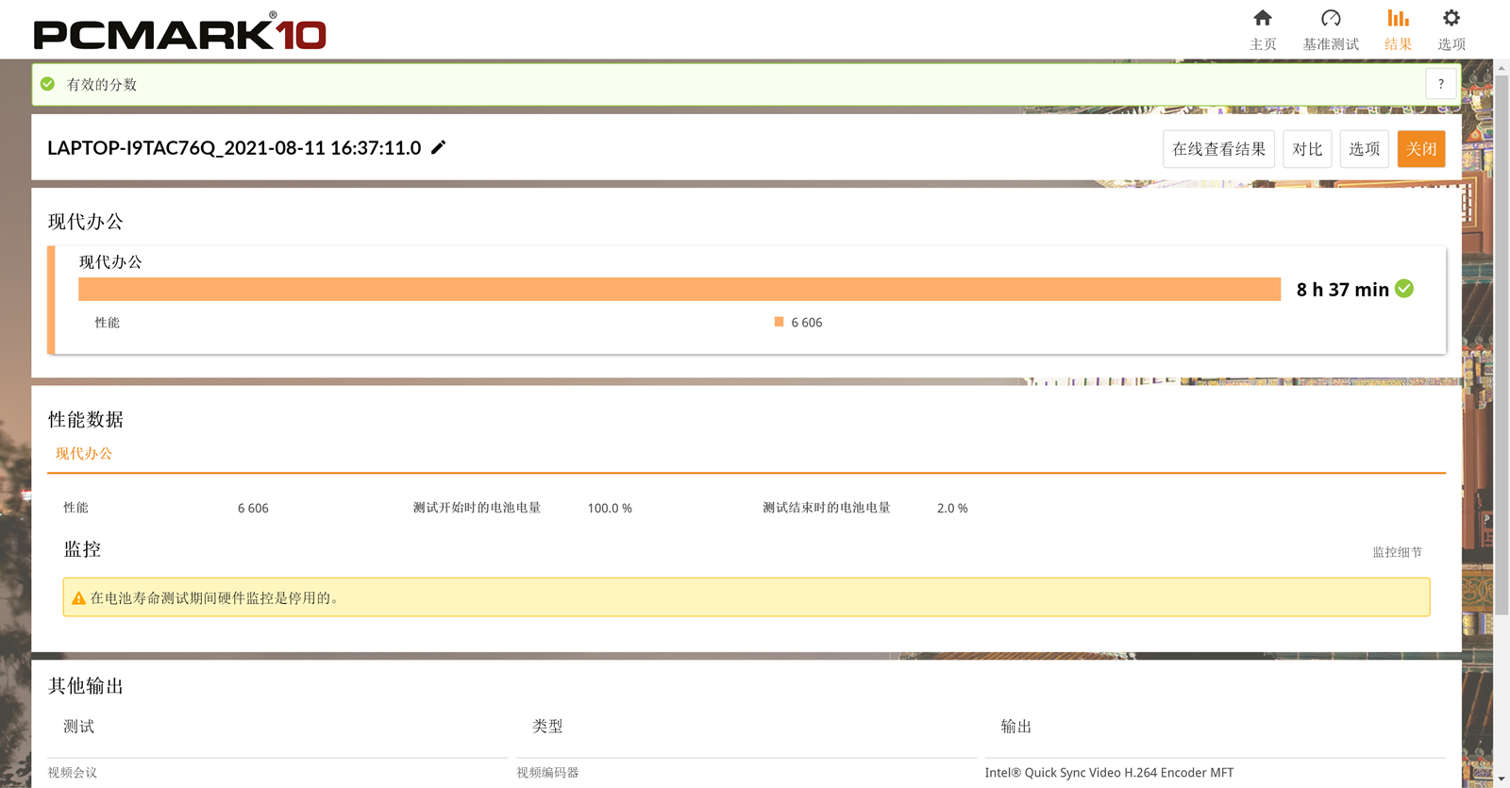Click the pencil icon to rename result
This screenshot has height=788, width=1510.
(438, 147)
